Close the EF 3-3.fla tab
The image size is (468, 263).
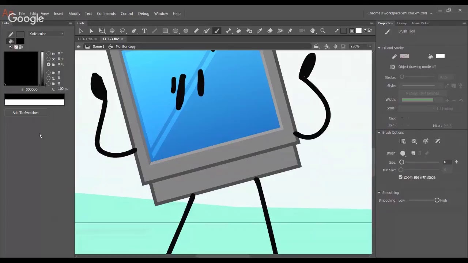[122, 39]
